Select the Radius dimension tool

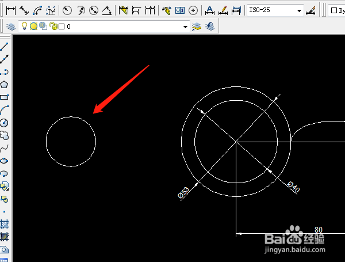point(67,10)
